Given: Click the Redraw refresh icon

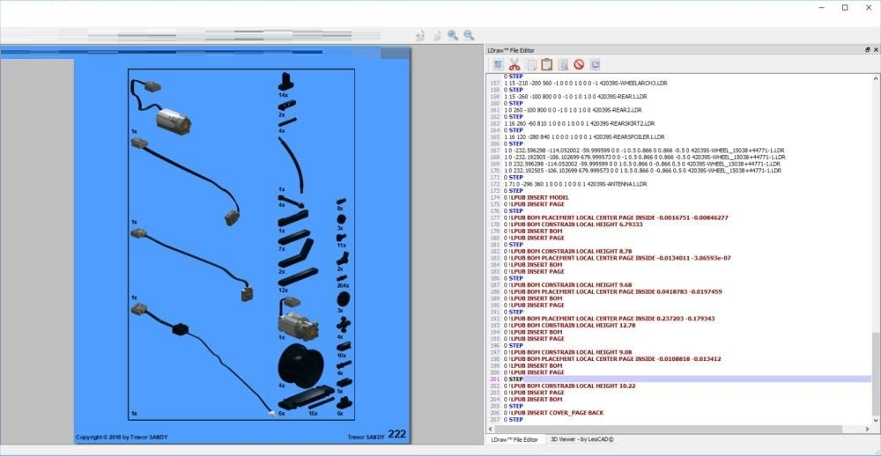Looking at the screenshot, I should tap(595, 64).
